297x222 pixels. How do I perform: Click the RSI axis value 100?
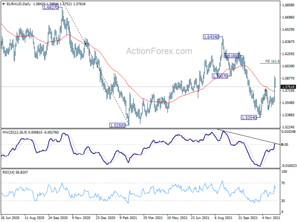[284, 172]
